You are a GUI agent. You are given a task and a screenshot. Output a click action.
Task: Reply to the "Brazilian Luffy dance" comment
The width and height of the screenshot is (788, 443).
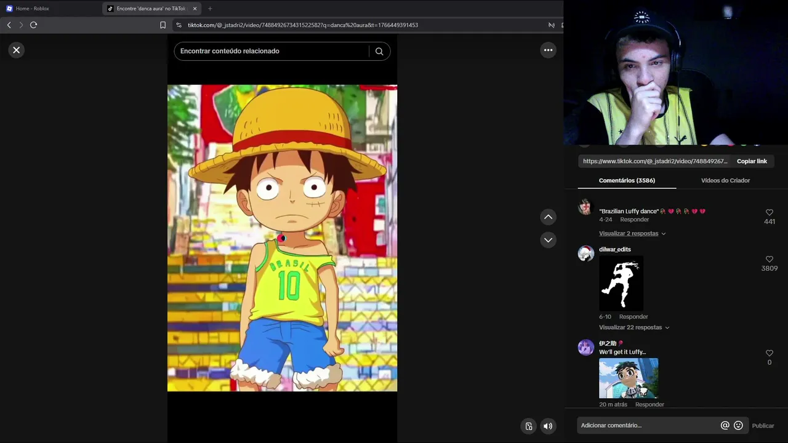click(x=634, y=220)
